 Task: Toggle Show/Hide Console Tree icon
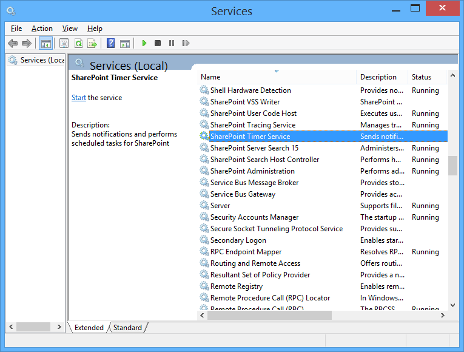46,44
